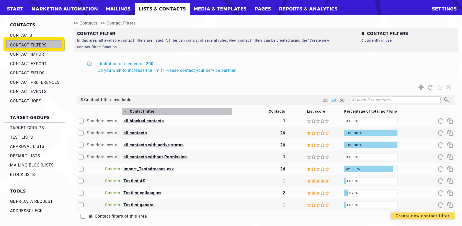This screenshot has width=462, height=226.
Task: Open Contact Import in sidebar
Action: 28,54
